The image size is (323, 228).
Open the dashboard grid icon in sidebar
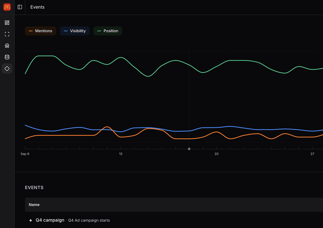7,23
